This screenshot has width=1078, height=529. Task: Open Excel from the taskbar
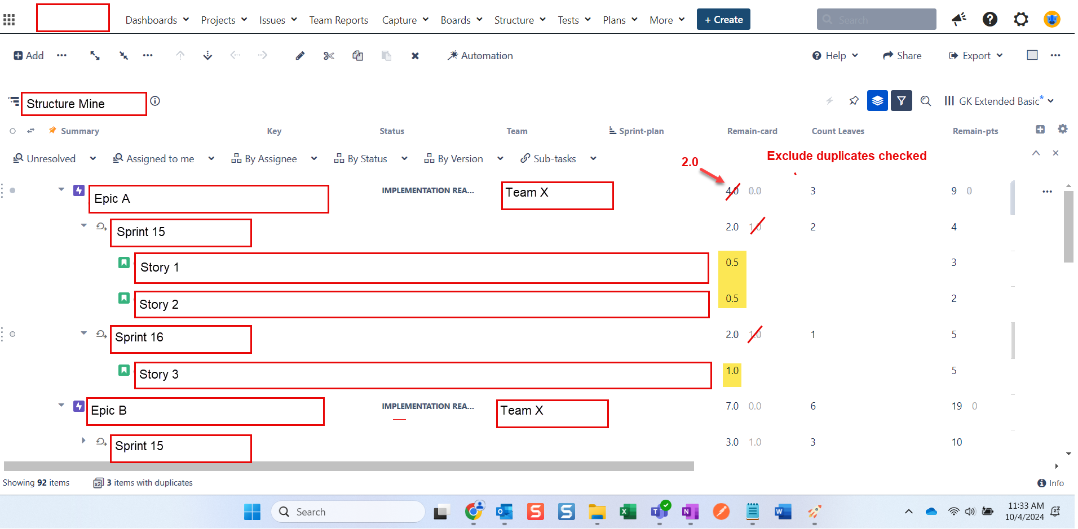628,512
